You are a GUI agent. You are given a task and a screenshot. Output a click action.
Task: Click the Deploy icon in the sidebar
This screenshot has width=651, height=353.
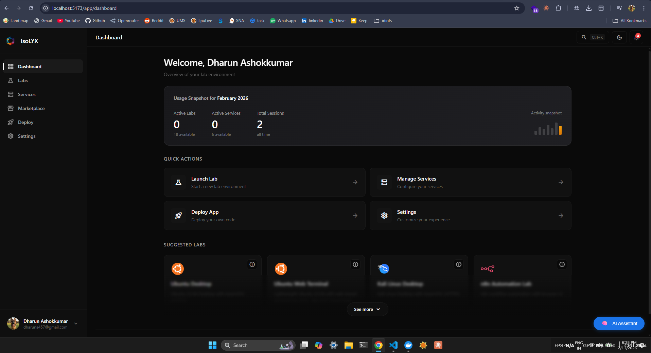[11, 122]
